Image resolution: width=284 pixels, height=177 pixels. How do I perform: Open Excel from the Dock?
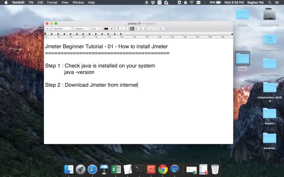pyautogui.click(x=116, y=169)
